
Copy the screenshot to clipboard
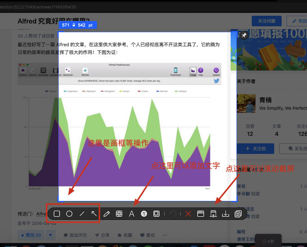point(238,214)
